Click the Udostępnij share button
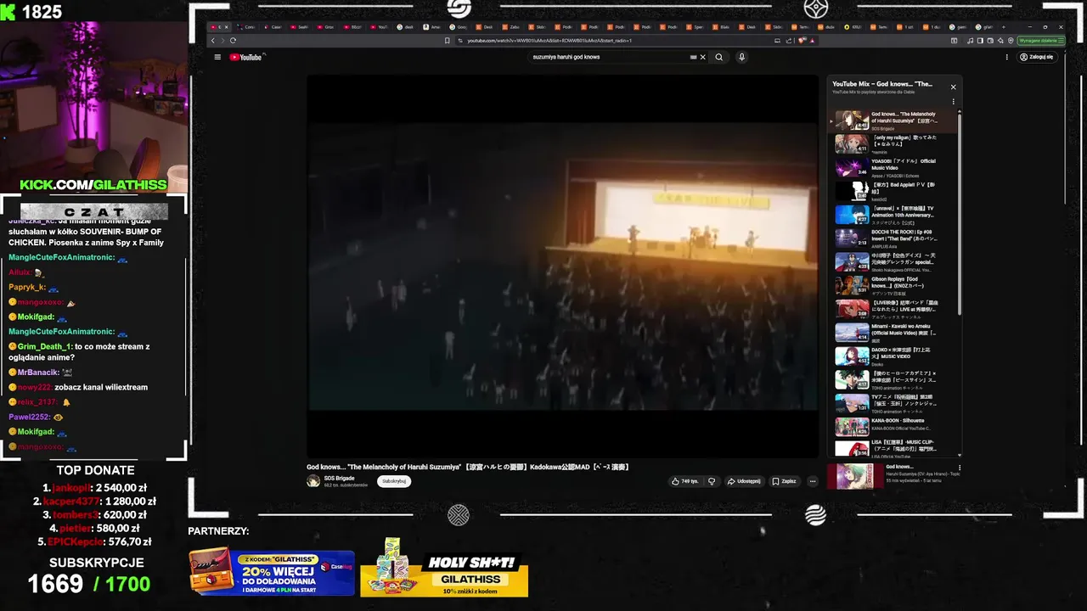 pyautogui.click(x=744, y=481)
